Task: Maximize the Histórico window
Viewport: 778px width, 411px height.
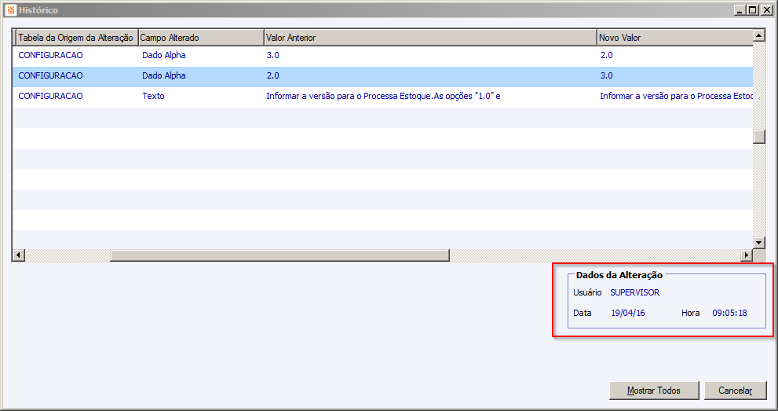Action: pyautogui.click(x=753, y=10)
